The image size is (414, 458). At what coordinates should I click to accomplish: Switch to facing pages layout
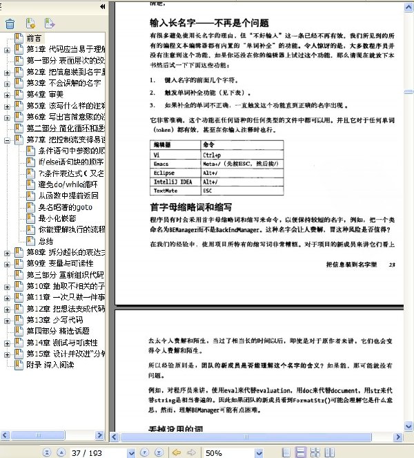[x=330, y=452]
